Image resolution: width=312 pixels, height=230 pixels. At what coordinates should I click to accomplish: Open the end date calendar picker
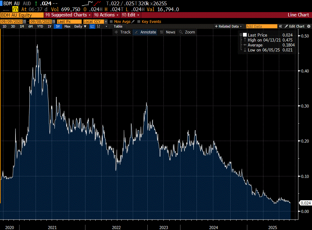pyautogui.click(x=54, y=21)
